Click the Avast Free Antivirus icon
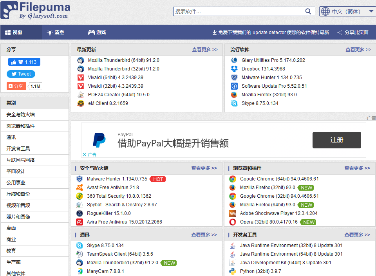The image size is (376, 276). pyautogui.click(x=80, y=188)
